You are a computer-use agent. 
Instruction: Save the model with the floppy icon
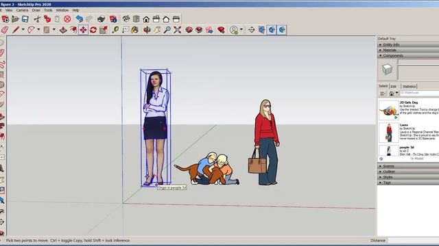coord(25,19)
